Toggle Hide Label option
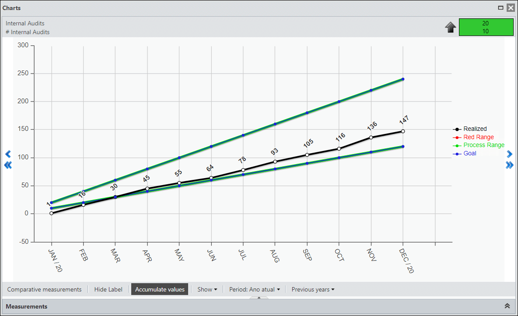Image resolution: width=518 pixels, height=316 pixels. coord(108,289)
